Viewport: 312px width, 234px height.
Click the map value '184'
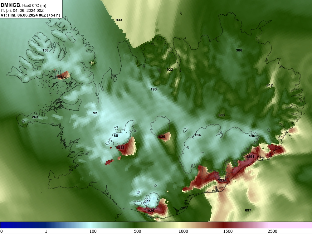pyautogui.click(x=197, y=135)
